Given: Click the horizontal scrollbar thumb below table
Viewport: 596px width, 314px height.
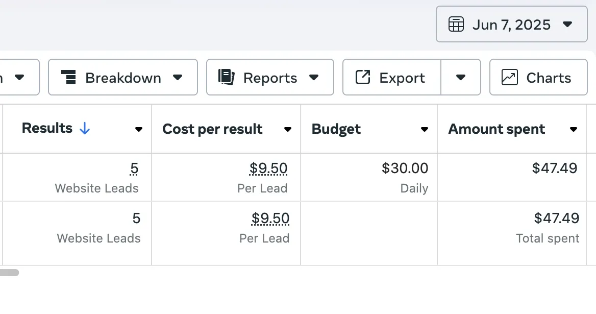Looking at the screenshot, I should [9, 273].
